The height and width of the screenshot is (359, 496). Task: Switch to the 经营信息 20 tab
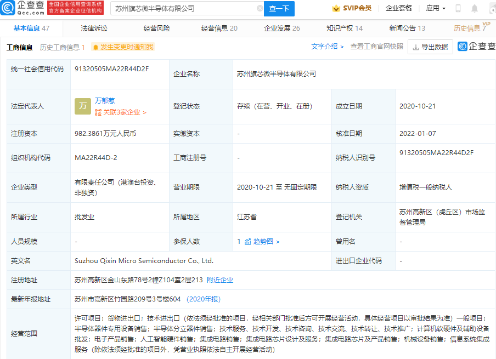click(219, 29)
